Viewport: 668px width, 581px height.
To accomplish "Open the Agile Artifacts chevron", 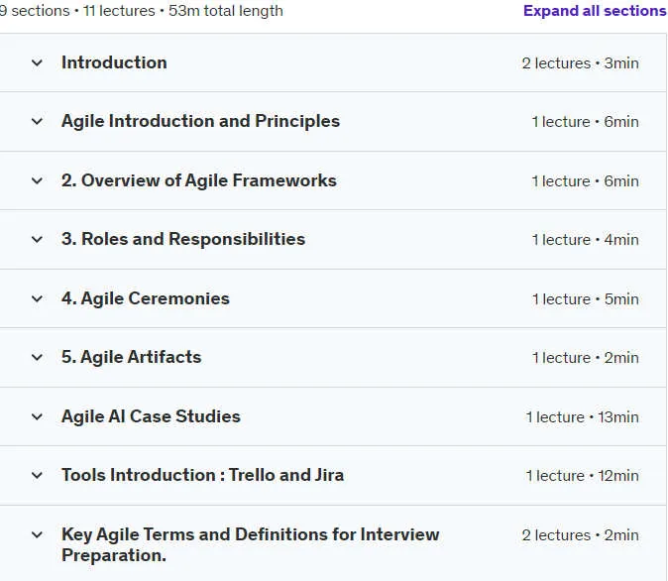I will click(x=37, y=357).
